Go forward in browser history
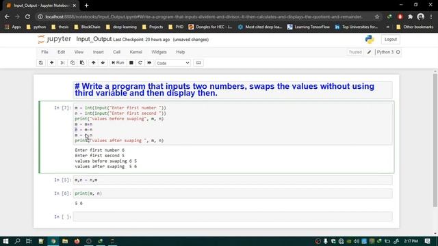The image size is (438, 246). (x=17, y=16)
